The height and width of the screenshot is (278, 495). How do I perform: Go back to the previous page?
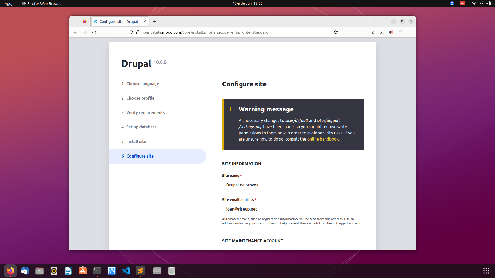pyautogui.click(x=75, y=32)
